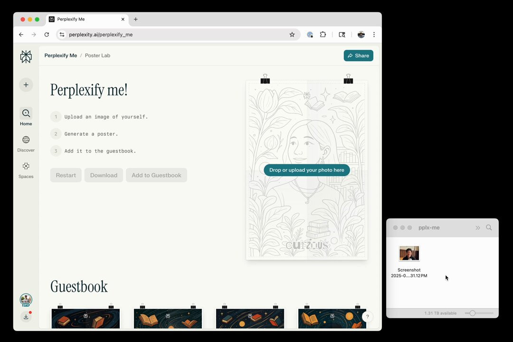The height and width of the screenshot is (342, 513).
Task: Open the first guestbook poster
Action: (x=85, y=318)
